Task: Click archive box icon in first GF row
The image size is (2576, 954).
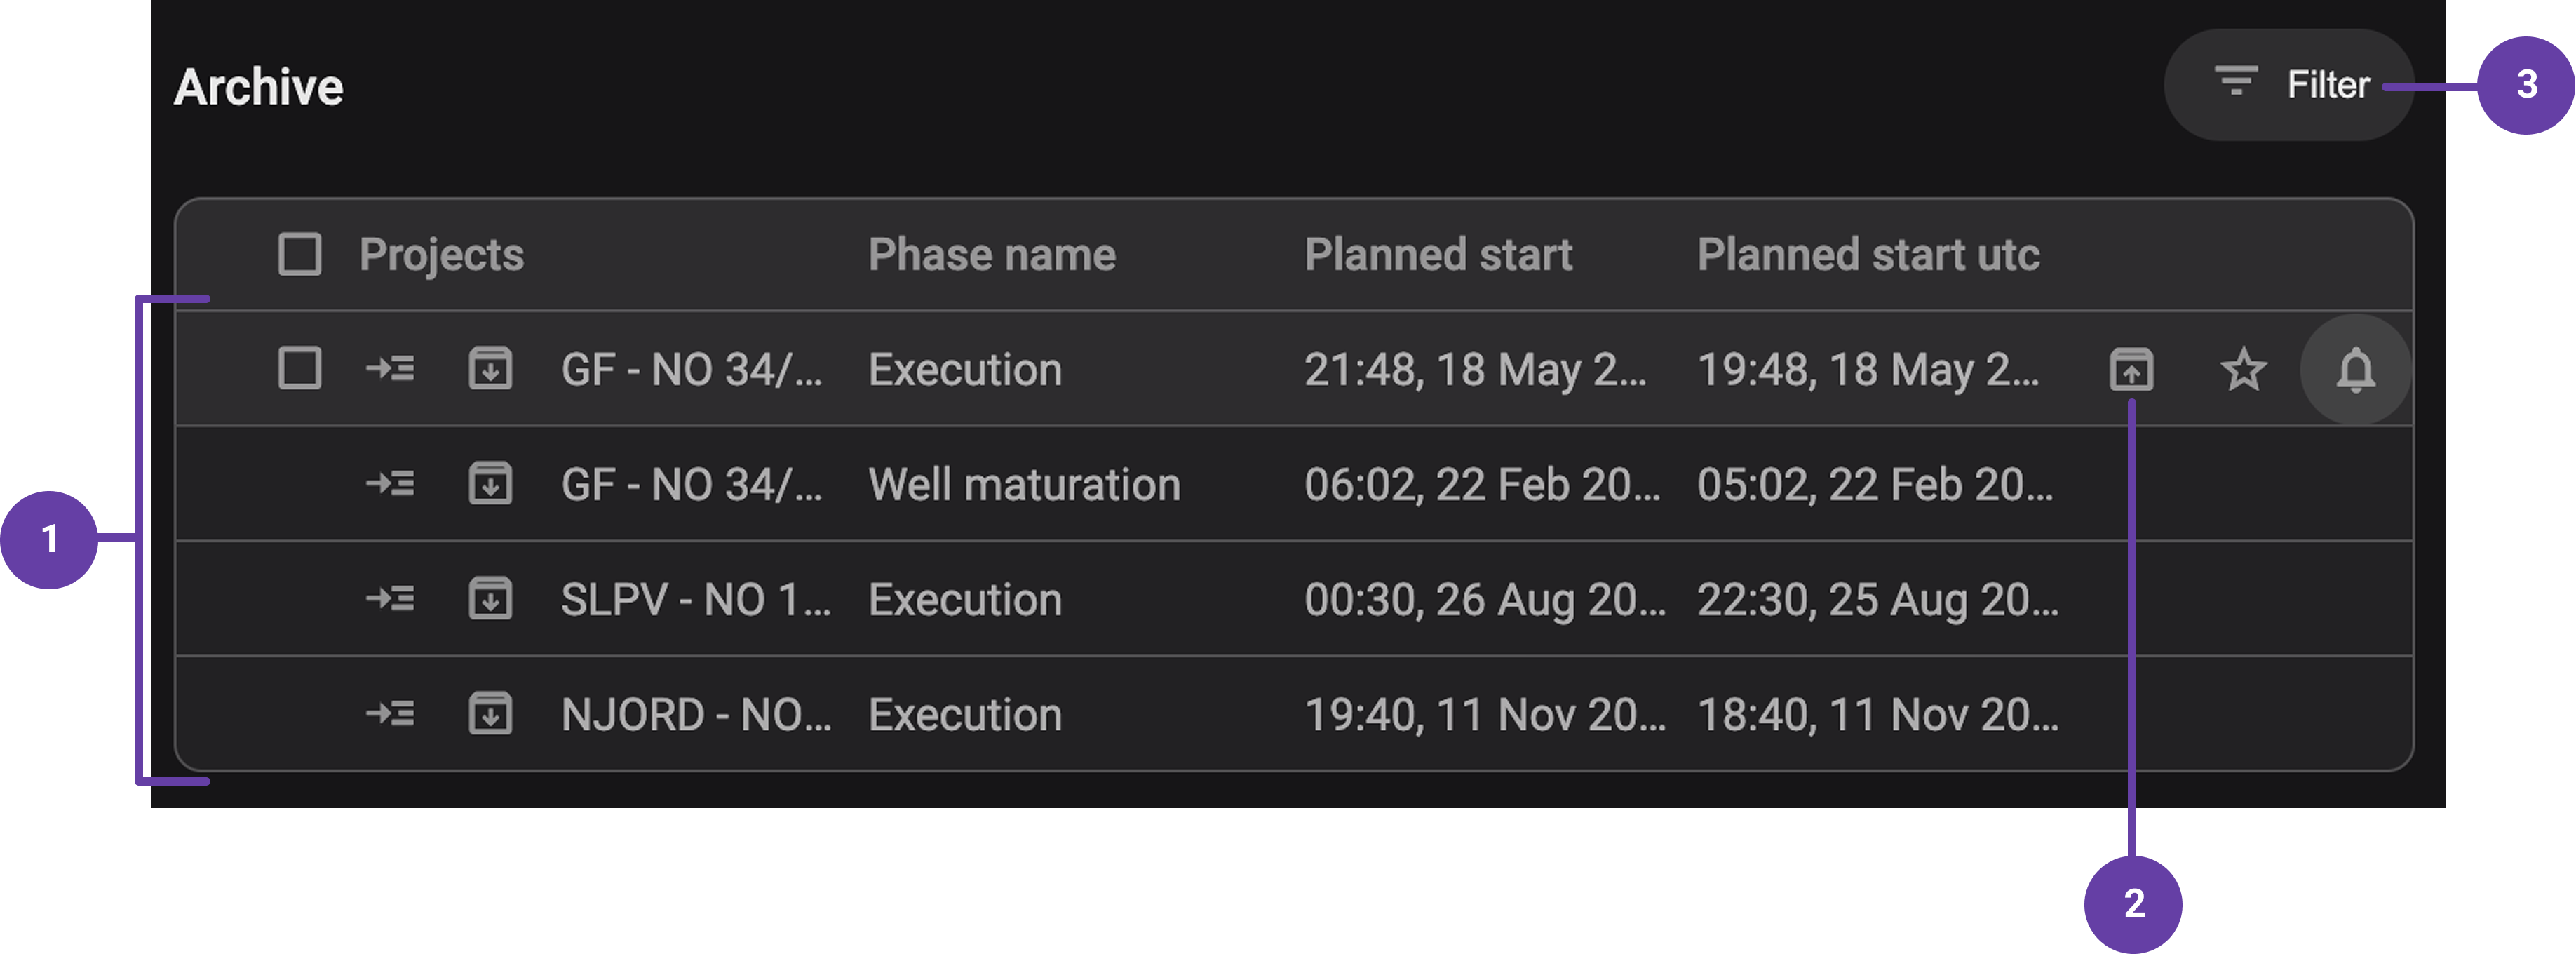Action: click(x=490, y=369)
